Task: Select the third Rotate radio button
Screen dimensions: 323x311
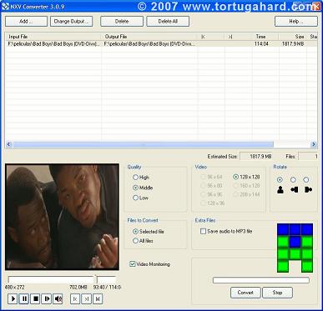Action: click(306, 179)
